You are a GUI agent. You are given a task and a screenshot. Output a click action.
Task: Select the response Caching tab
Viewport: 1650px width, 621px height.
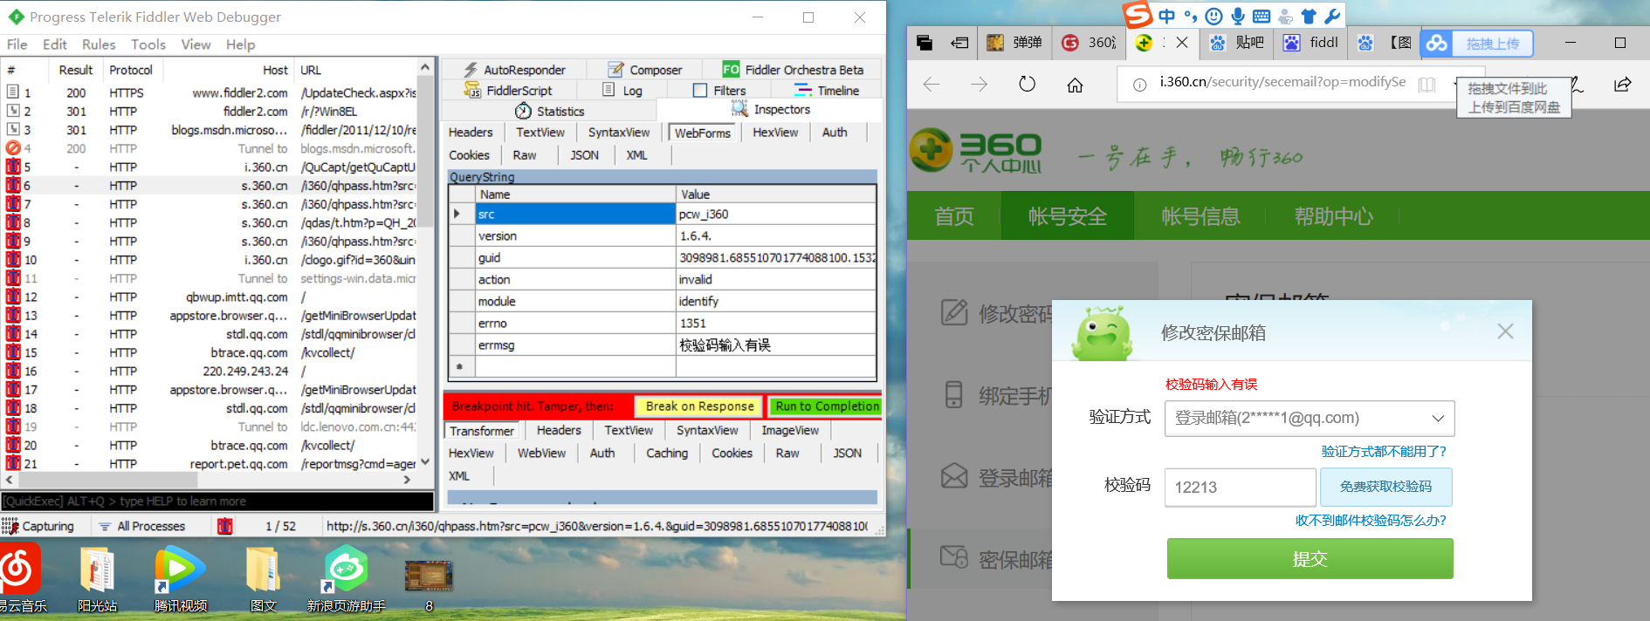click(667, 454)
